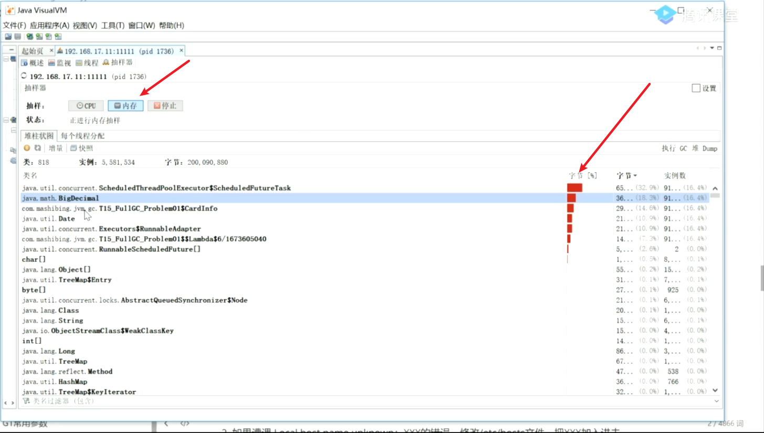Click 执行 GC button
Viewport: 764px width, 433px height.
674,149
